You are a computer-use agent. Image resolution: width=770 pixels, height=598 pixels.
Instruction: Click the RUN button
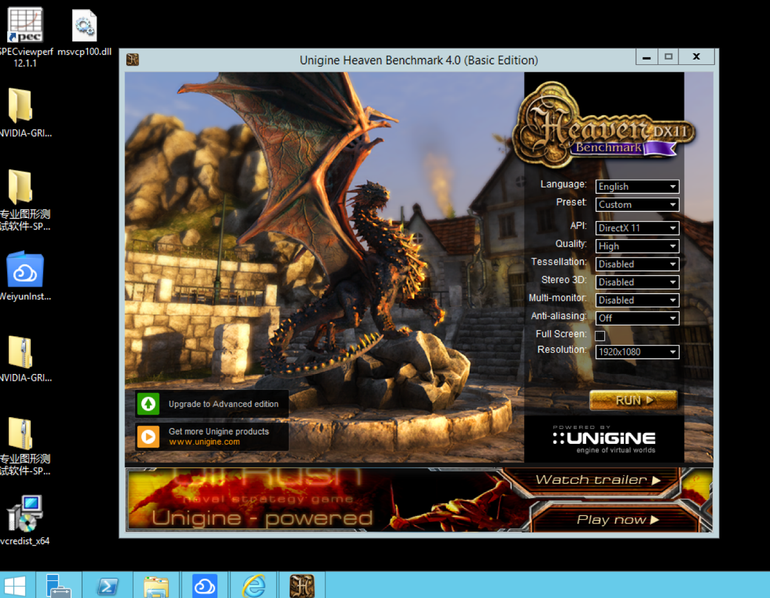coord(633,400)
